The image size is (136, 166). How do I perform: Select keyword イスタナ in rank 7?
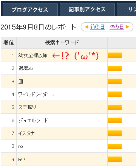click(26, 133)
